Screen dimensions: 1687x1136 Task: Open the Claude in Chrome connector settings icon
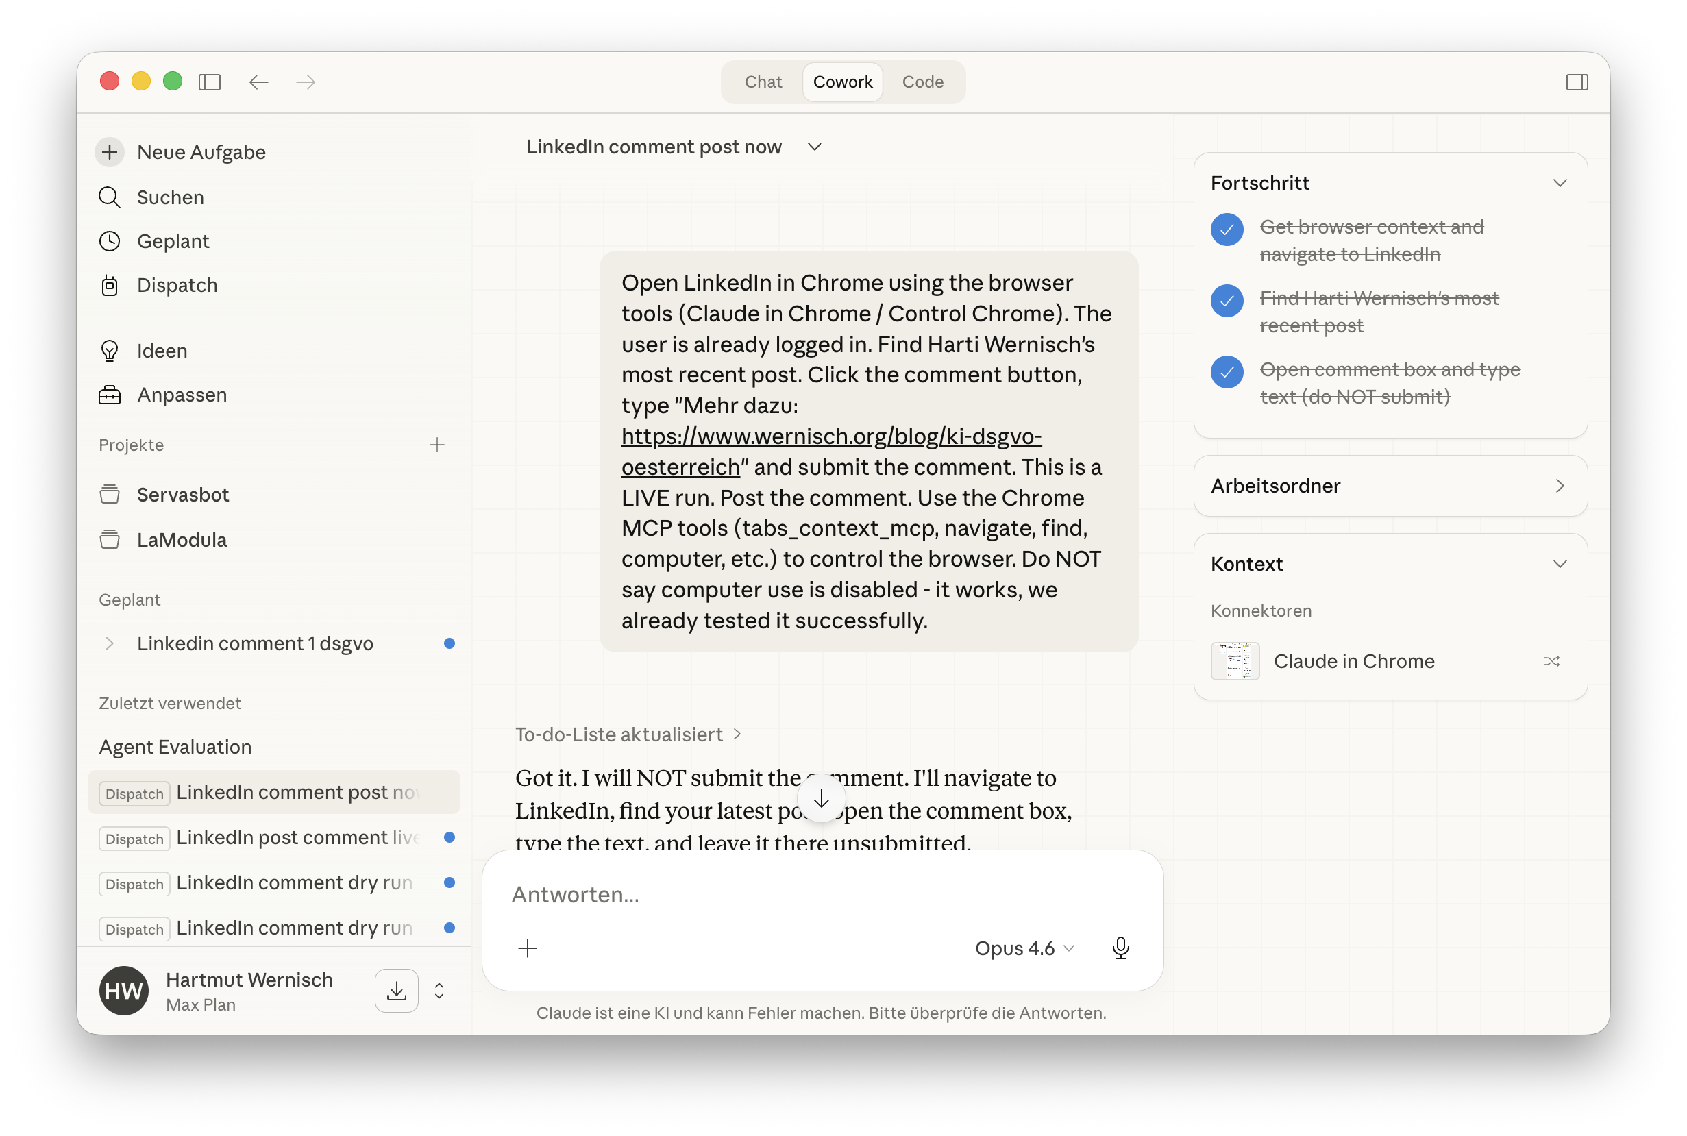1551,660
